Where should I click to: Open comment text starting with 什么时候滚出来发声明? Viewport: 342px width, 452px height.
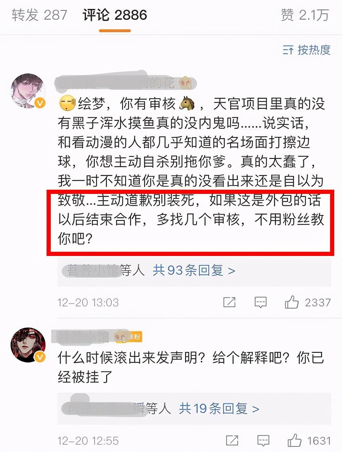pyautogui.click(x=191, y=367)
